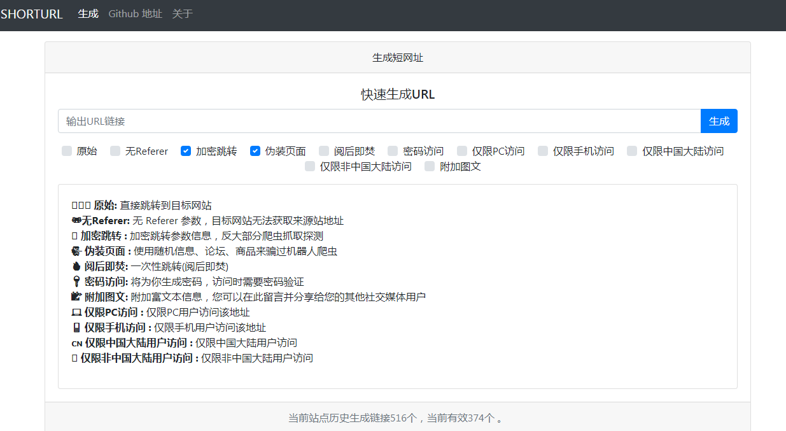Enable the 附加图文 checkbox
The width and height of the screenshot is (786, 431).
pyautogui.click(x=430, y=166)
